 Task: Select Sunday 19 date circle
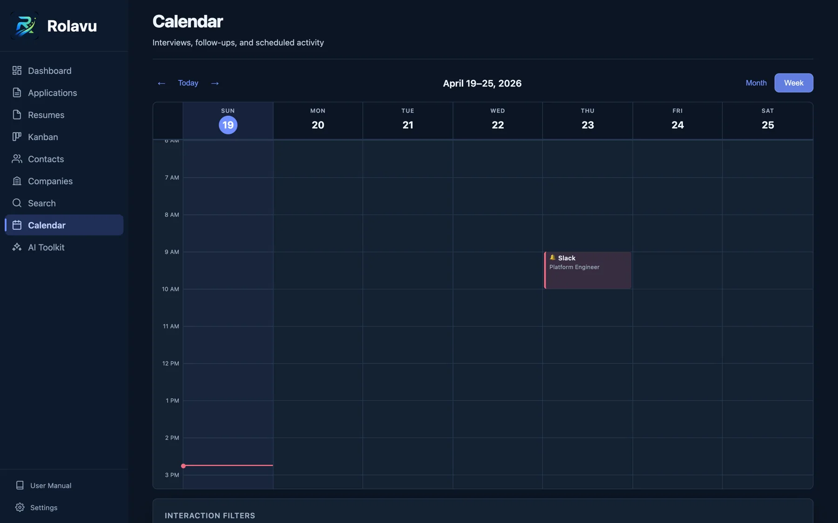coord(228,125)
